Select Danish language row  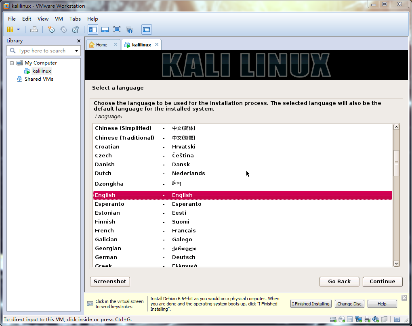(x=242, y=165)
